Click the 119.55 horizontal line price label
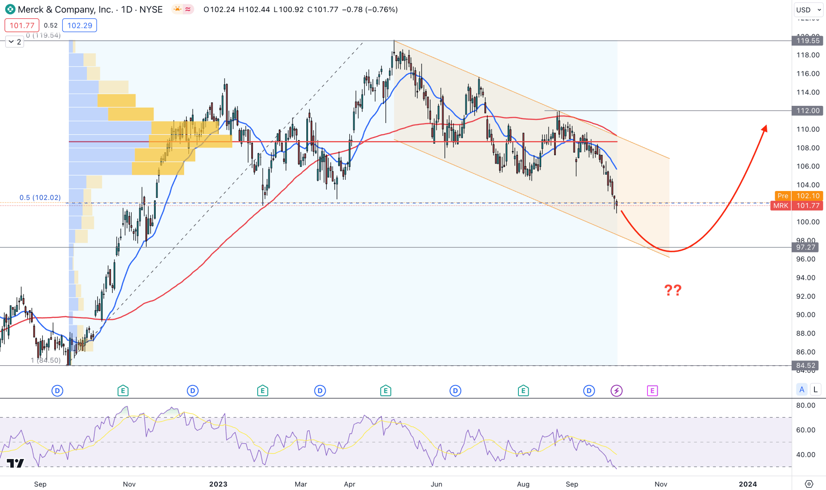The image size is (826, 490). pos(808,40)
